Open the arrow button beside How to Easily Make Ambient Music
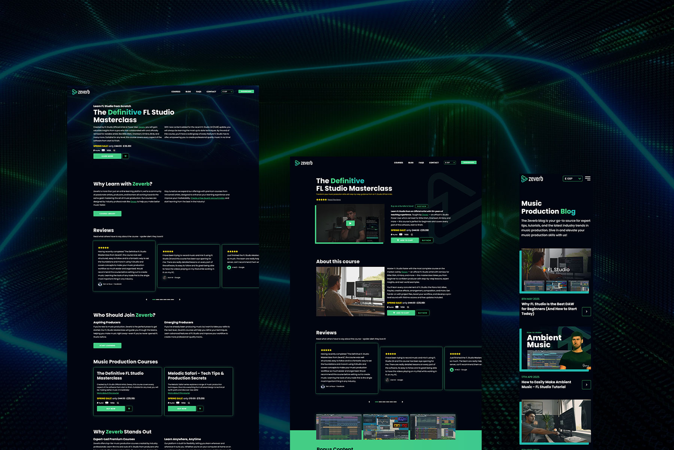Viewport: 674px width, 450px height. point(586,384)
